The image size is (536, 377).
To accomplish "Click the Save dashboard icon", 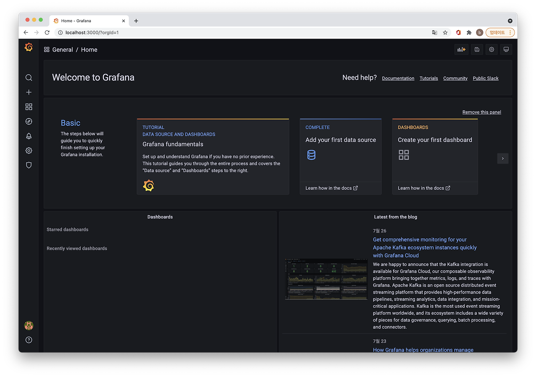I will (x=477, y=49).
